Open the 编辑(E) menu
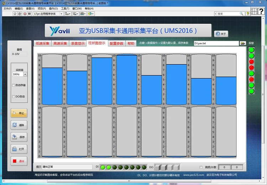Image resolution: width=267 pixels, height=185 pixels. pyautogui.click(x=19, y=9)
